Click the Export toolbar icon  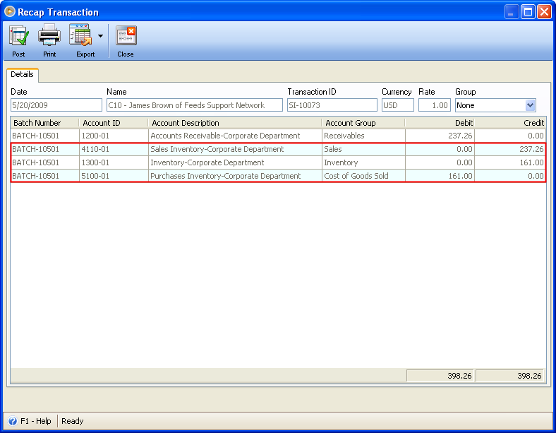click(x=80, y=35)
